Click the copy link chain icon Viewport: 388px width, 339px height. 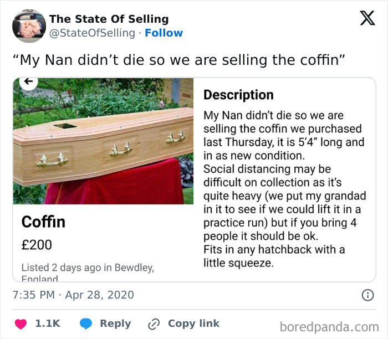coord(154,323)
